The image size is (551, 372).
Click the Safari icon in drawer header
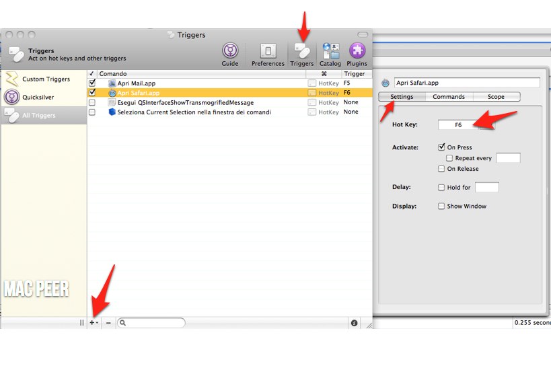coord(385,83)
